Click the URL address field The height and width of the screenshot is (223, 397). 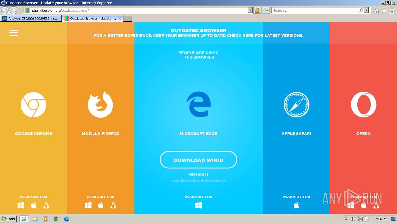pos(139,10)
